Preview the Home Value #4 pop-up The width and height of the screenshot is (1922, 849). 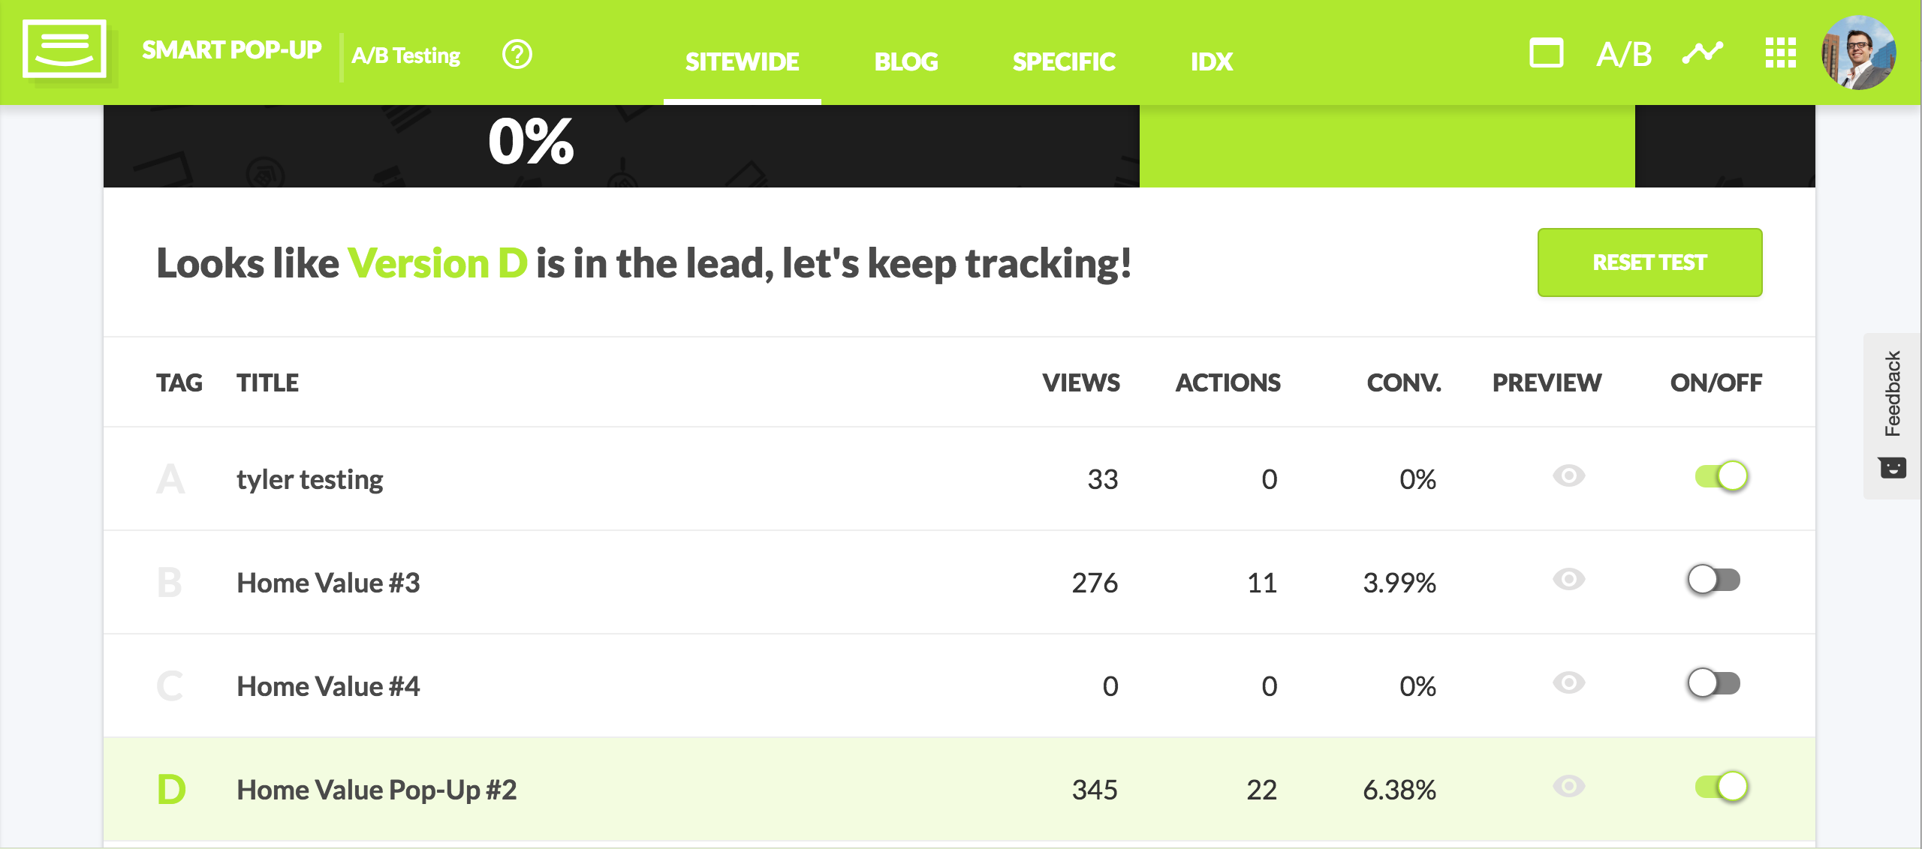pos(1568,683)
